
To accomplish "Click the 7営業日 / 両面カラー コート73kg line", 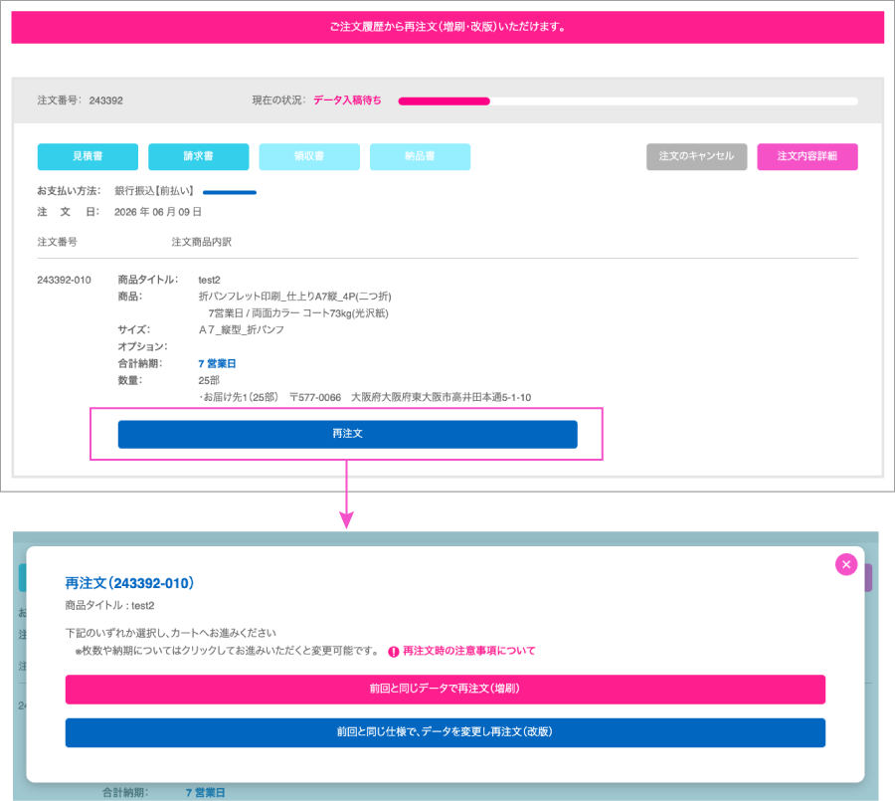I will tap(298, 313).
